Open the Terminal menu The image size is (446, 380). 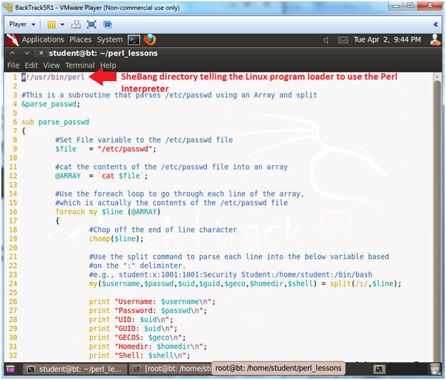tap(80, 65)
